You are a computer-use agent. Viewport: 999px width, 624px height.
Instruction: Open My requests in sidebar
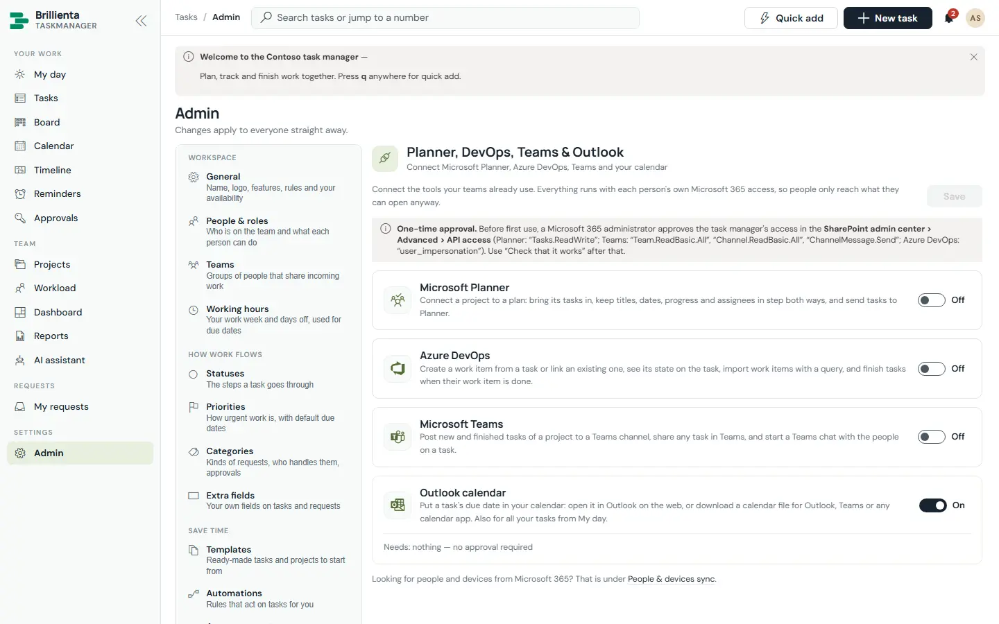click(80, 406)
